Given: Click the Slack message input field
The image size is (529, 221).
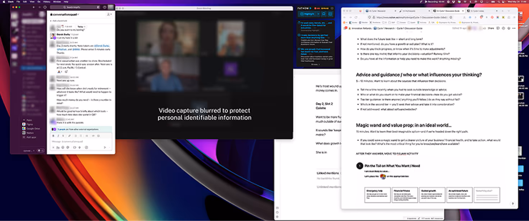Looking at the screenshot, I should (81, 141).
